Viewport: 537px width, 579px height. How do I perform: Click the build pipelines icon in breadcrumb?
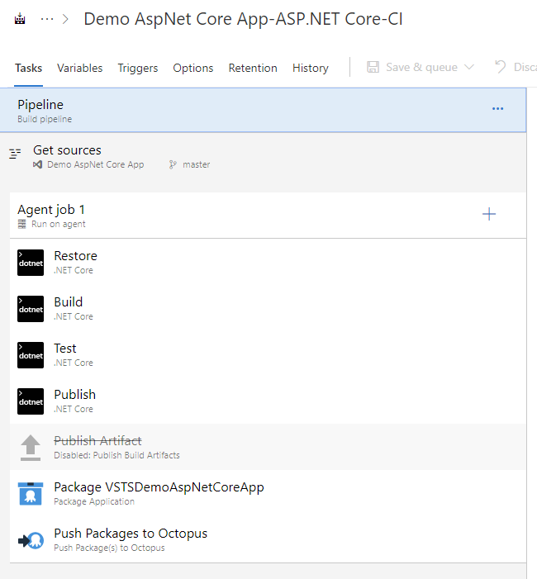20,18
